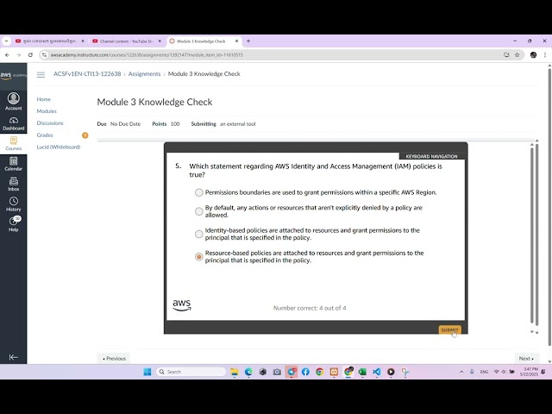Open Courses in the global navigation

click(x=14, y=144)
